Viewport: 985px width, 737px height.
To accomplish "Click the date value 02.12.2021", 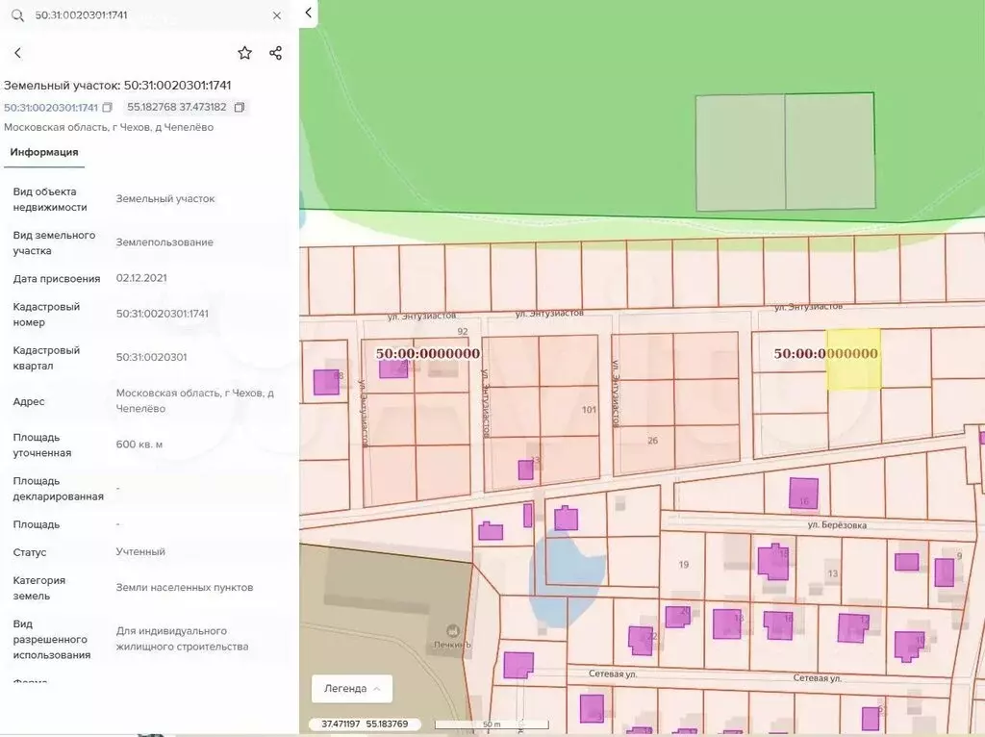I will click(141, 278).
